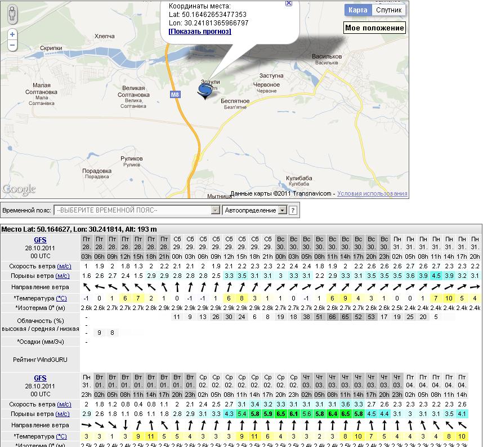
Task: Change wind gust units м/с in second table
Action: (64, 414)
